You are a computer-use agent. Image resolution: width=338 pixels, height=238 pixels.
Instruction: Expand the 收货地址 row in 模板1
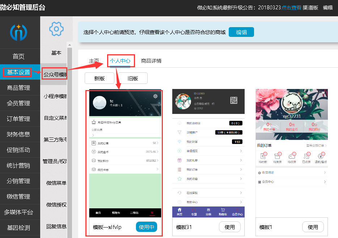pyautogui.click(x=268, y=172)
